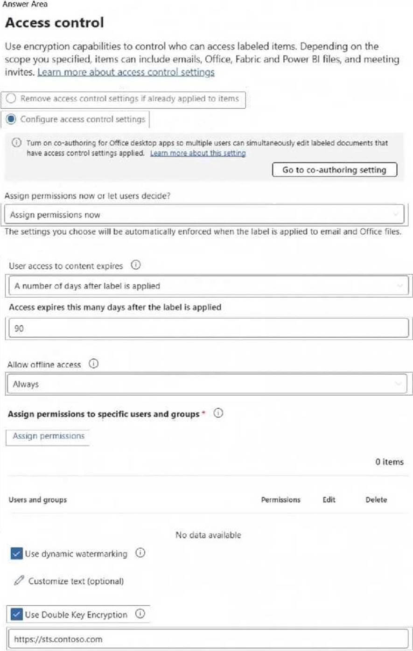This screenshot has width=413, height=651.
Task: Expand User access to content expires dropdown
Action: tap(208, 286)
